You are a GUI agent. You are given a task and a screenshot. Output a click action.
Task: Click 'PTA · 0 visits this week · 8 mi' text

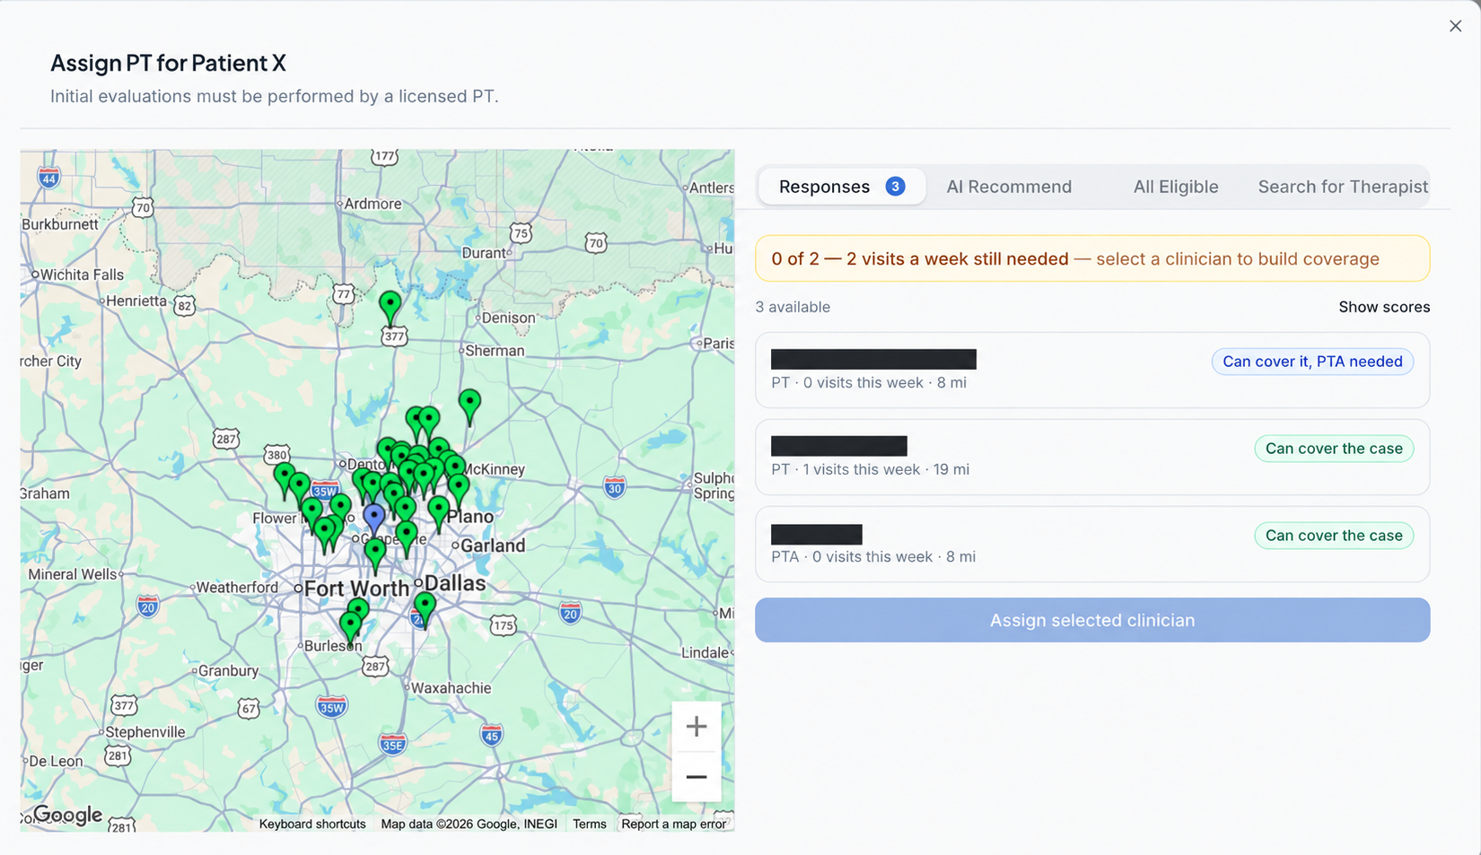873,556
